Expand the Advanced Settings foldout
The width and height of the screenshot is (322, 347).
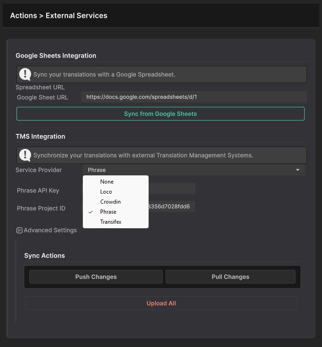(x=19, y=231)
